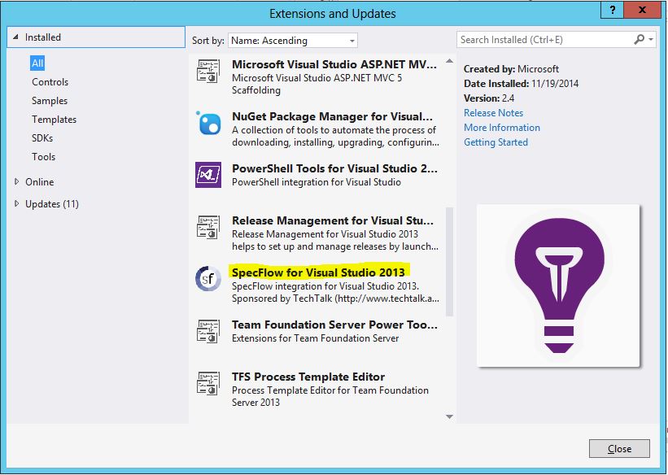Select SpecFlow for Visual Studio 2013 title
The width and height of the screenshot is (668, 475).
(x=318, y=272)
